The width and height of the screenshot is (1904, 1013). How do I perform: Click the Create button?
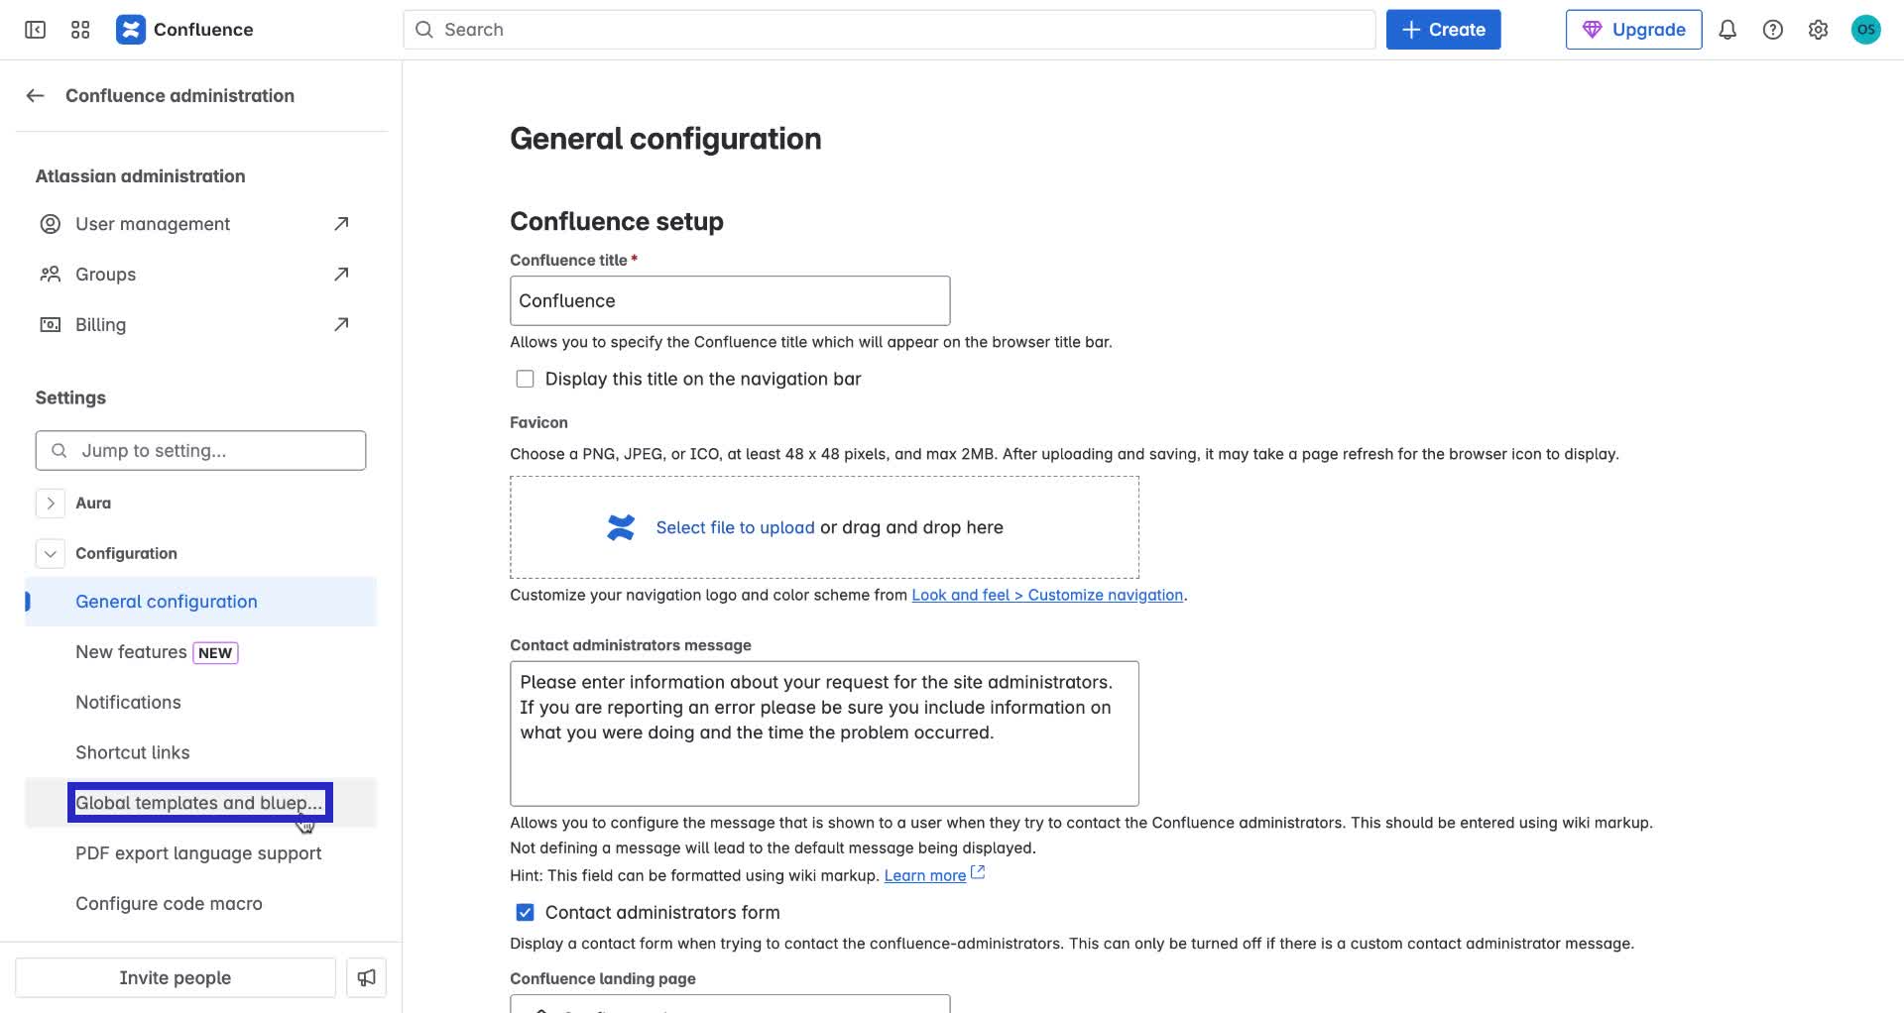coord(1443,29)
